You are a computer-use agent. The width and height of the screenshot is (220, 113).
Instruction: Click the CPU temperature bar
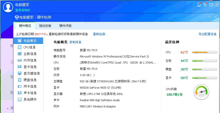[204, 52]
